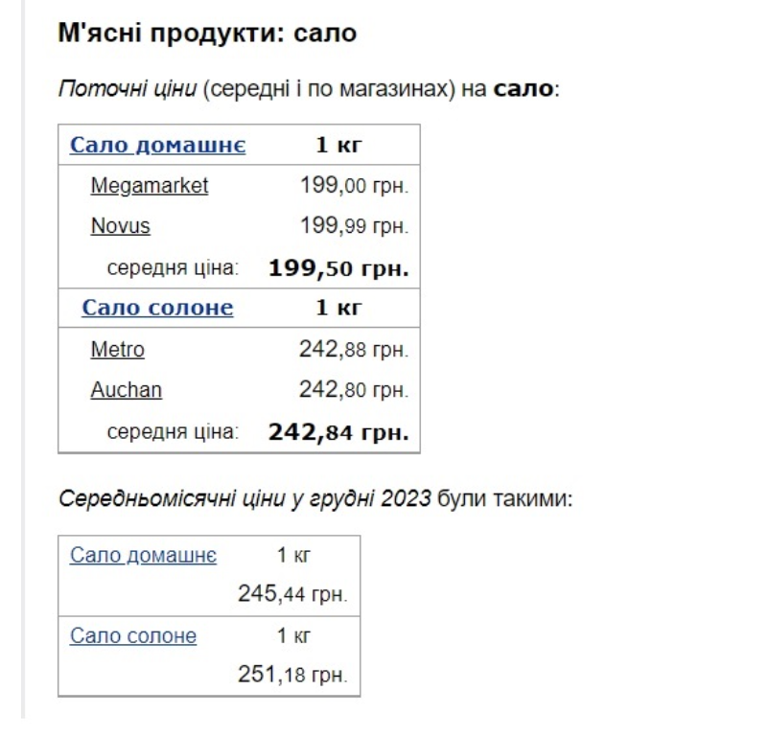Select the Megamarket price 199,00 грн.

[x=355, y=186]
